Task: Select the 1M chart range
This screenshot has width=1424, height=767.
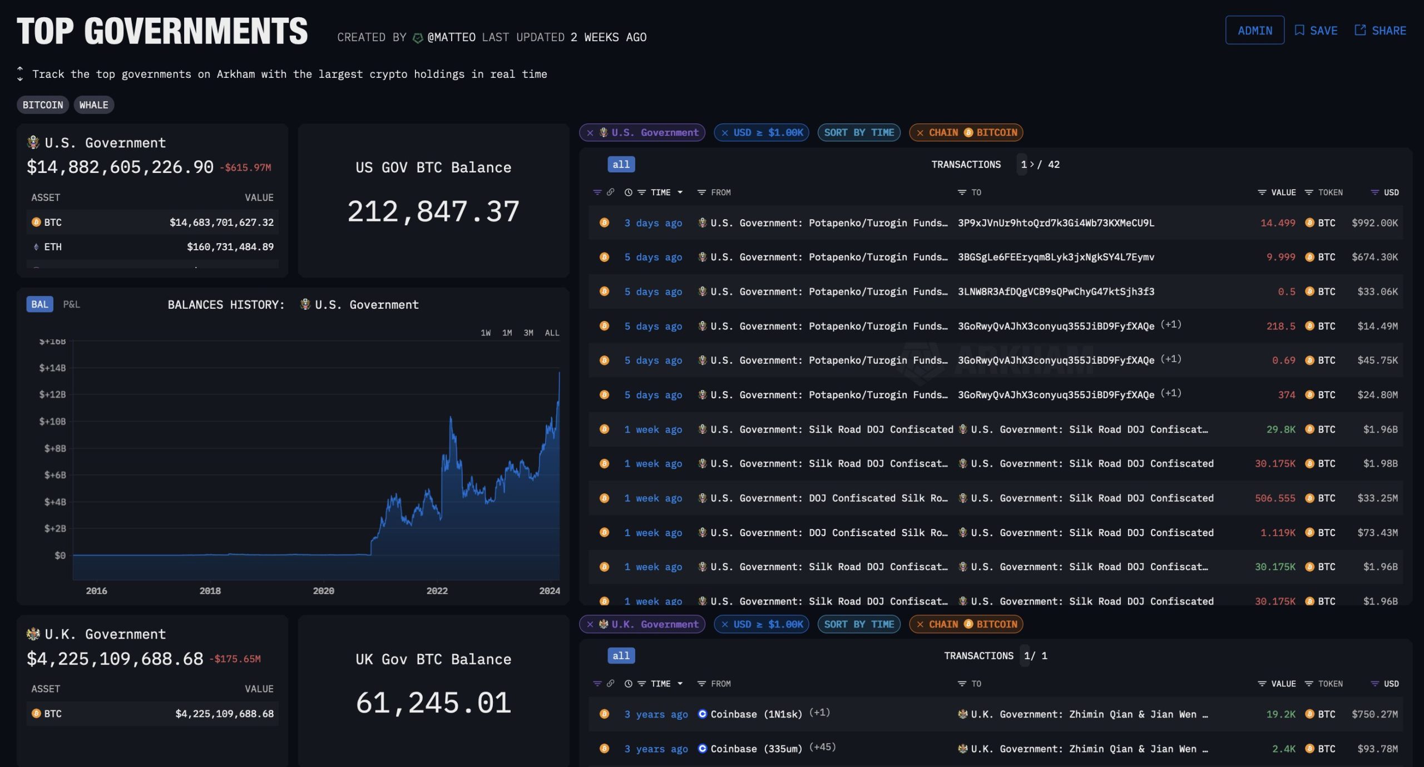Action: [507, 333]
